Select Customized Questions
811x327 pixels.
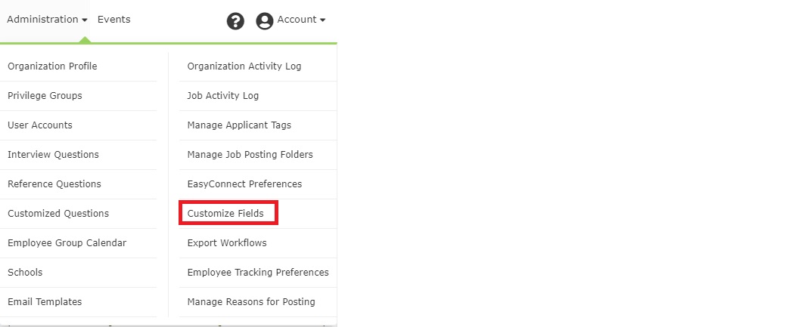tap(58, 214)
